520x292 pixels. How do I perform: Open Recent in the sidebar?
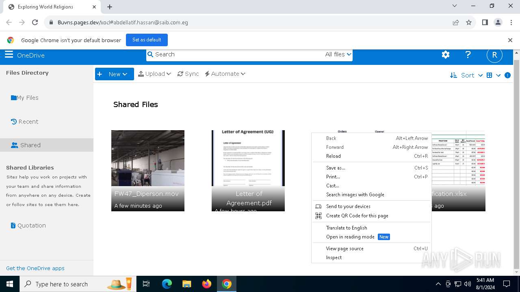pyautogui.click(x=24, y=122)
